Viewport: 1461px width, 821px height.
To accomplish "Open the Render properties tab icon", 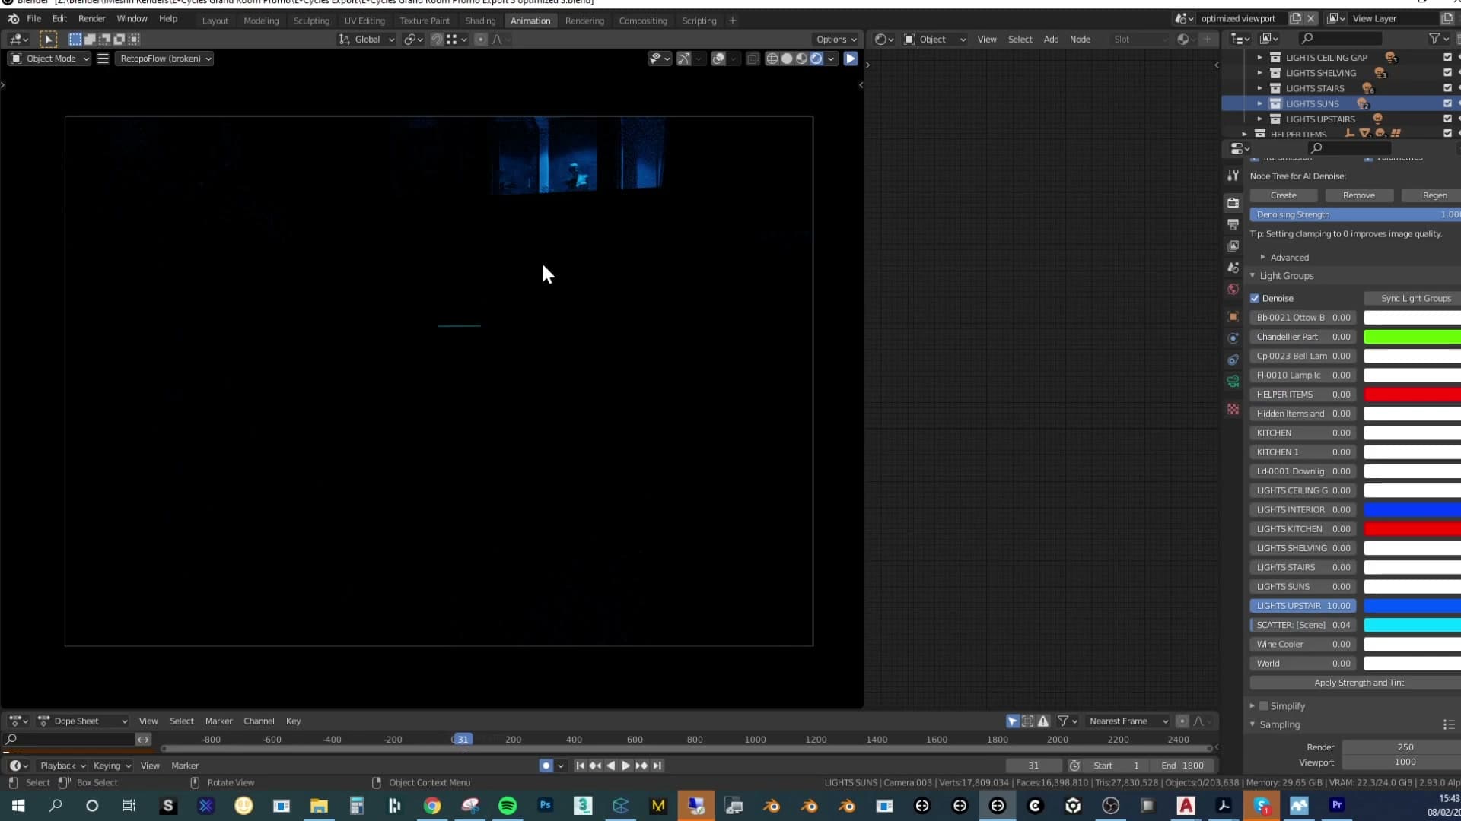I will click(x=1233, y=203).
